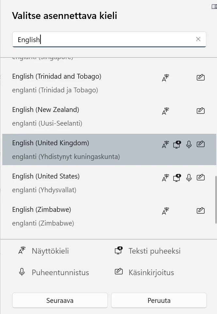The image size is (217, 314).
Task: Click the language list scrollbar thumb
Action: point(216,200)
